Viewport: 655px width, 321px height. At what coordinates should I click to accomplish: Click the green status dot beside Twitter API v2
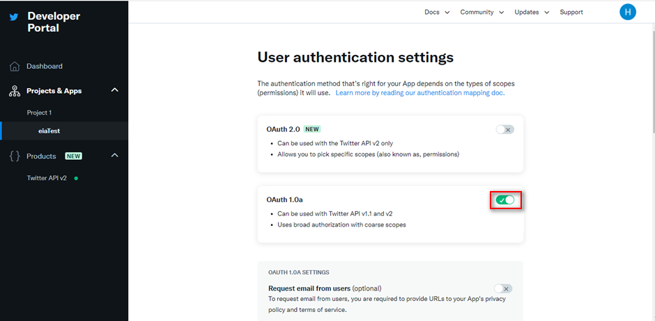click(x=76, y=178)
